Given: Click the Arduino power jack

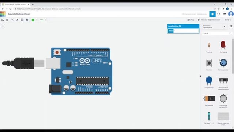Looking at the screenshot, I should click(55, 89).
